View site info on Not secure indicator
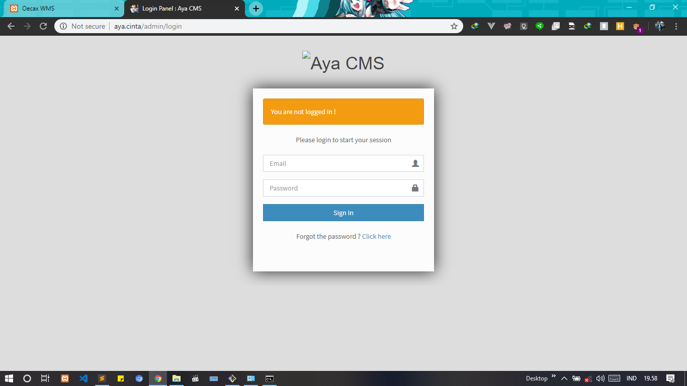The width and height of the screenshot is (687, 386). (83, 26)
